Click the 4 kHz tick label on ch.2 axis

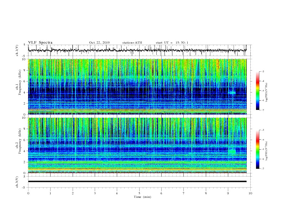click(25, 151)
